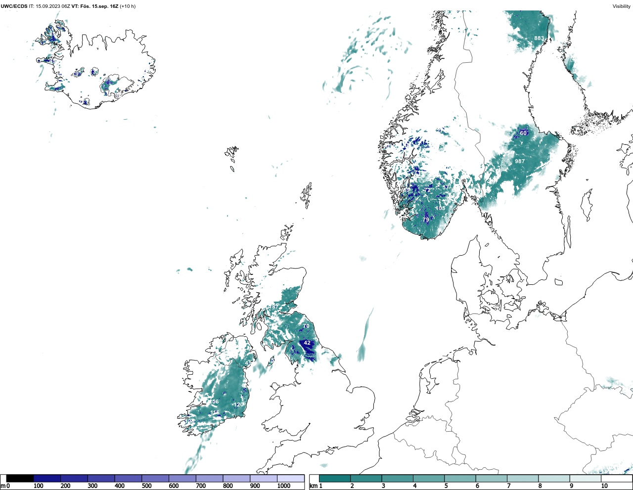Screen dimensions: 633x490
Task: Click the '79' value near Norway's south tip
Action: tap(426, 220)
